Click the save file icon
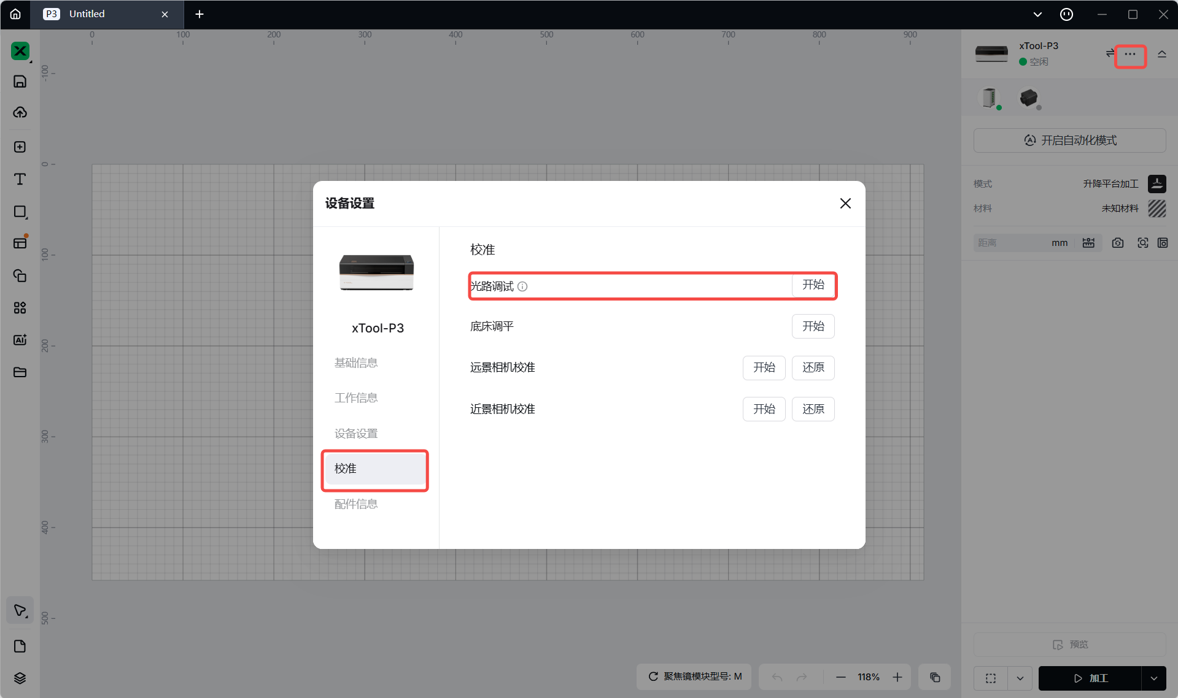Image resolution: width=1178 pixels, height=698 pixels. 20,82
